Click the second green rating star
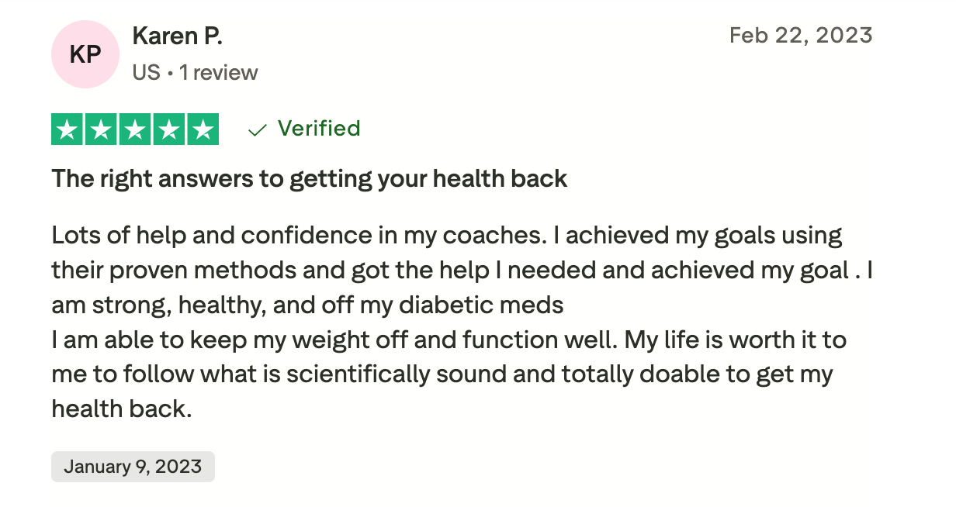 [102, 129]
